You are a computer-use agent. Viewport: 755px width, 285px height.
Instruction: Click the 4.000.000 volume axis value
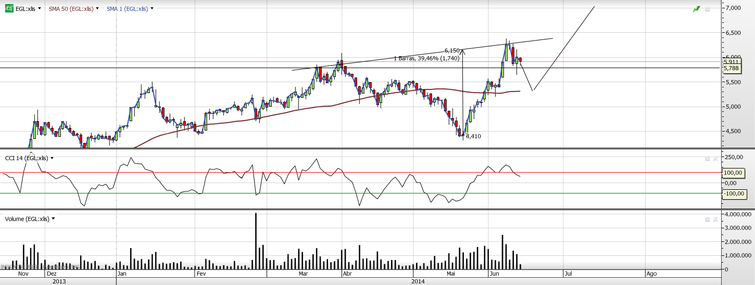point(738,214)
